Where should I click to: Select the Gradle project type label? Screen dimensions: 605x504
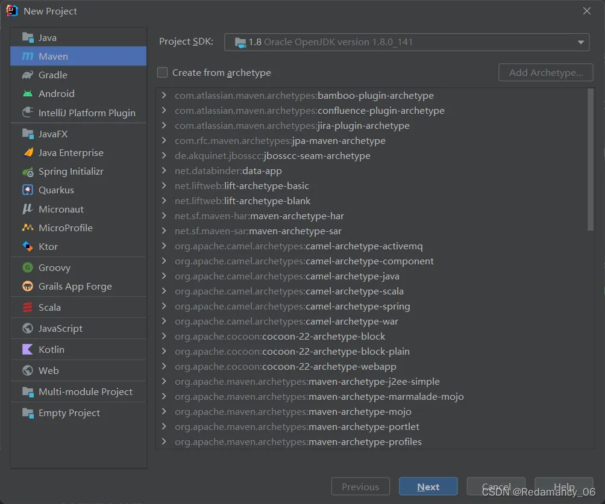click(x=53, y=75)
